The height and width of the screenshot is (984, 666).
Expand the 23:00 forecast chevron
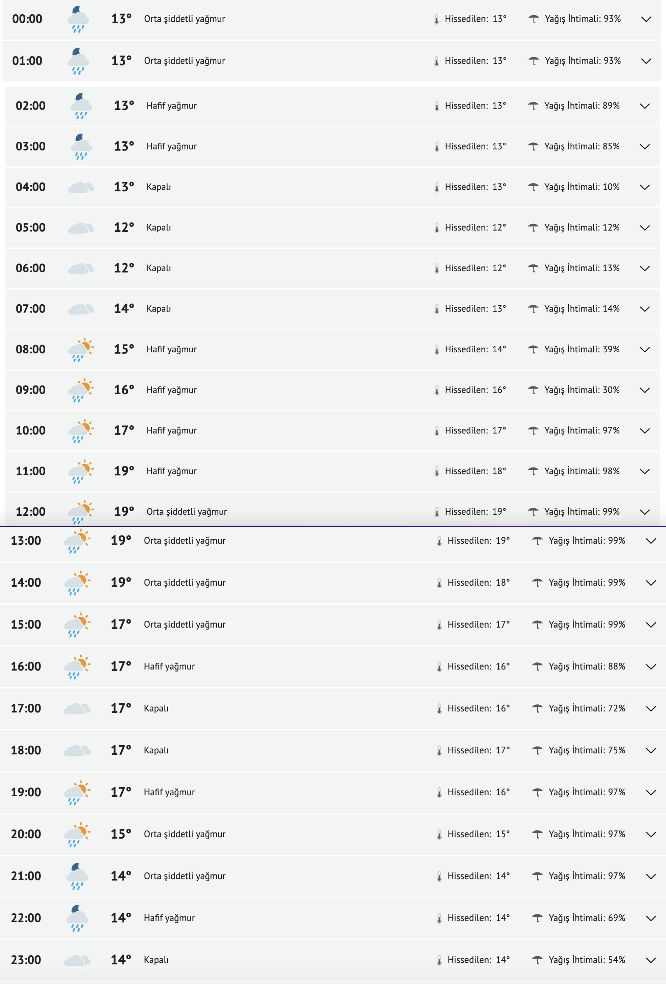651,960
